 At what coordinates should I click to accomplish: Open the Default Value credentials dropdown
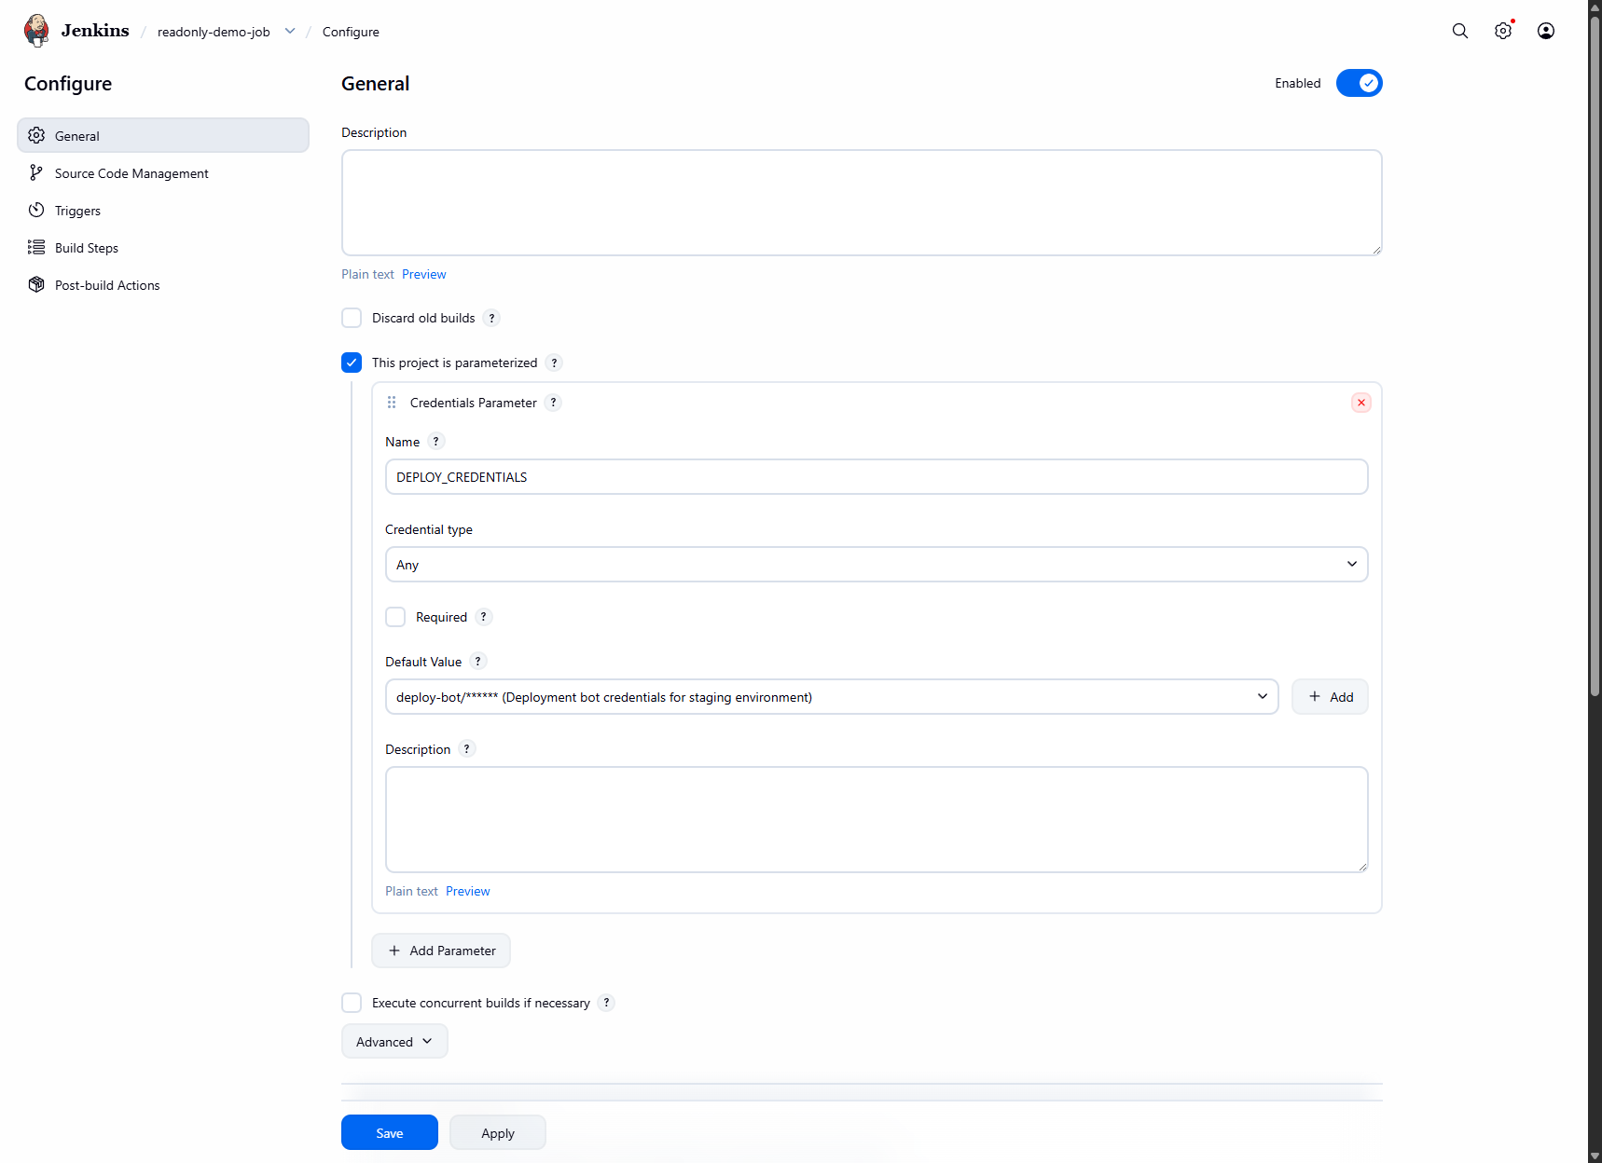click(832, 697)
